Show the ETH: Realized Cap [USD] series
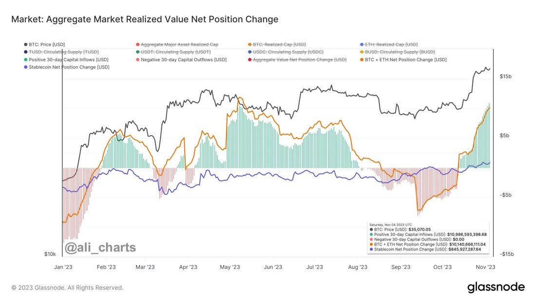 [x=389, y=44]
